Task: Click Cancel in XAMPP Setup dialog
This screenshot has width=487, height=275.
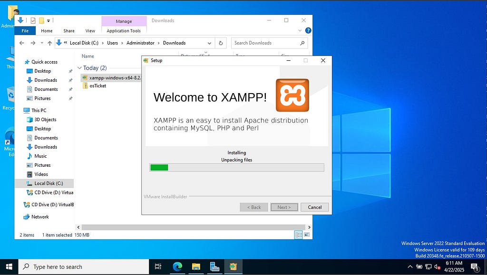Action: pyautogui.click(x=315, y=207)
